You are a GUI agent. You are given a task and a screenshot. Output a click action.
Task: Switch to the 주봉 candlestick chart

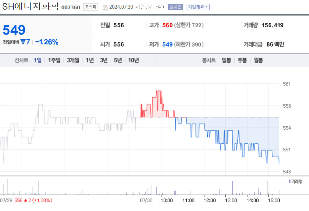pyautogui.click(x=242, y=60)
